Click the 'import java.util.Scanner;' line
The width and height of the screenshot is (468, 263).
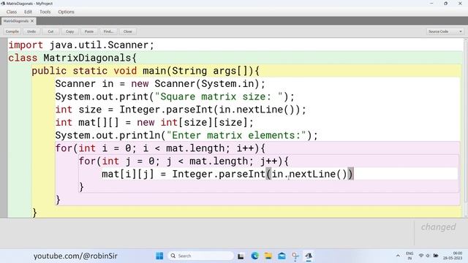click(x=81, y=45)
